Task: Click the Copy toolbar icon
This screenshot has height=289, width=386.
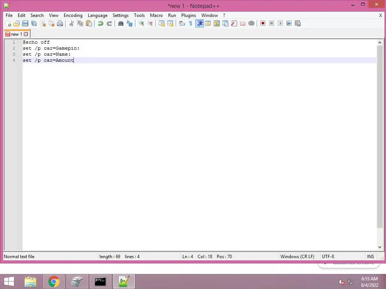Action: [x=80, y=23]
